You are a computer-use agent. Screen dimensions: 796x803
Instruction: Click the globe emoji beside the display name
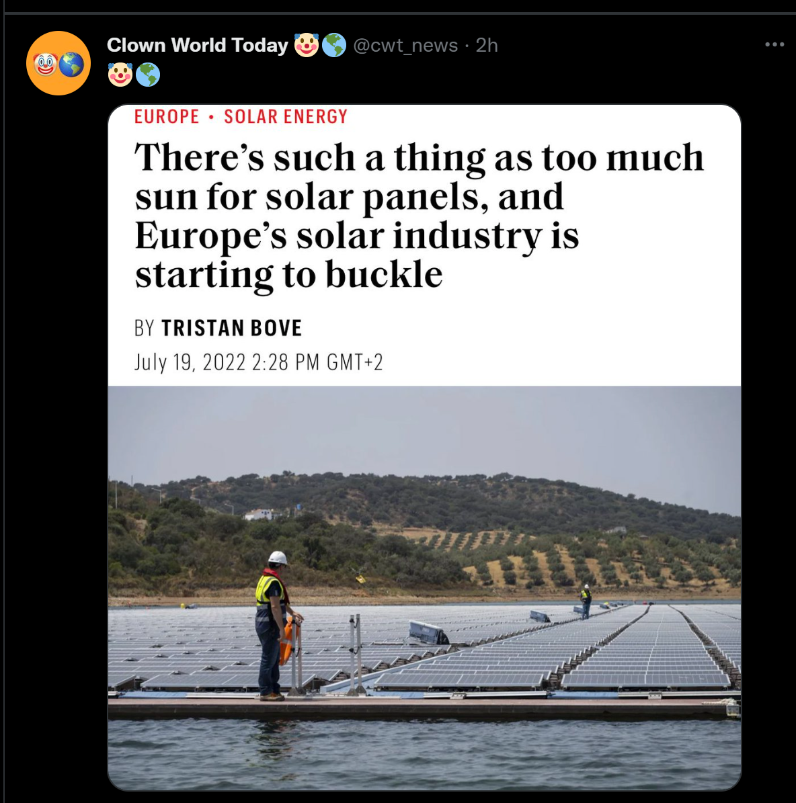[x=334, y=45]
